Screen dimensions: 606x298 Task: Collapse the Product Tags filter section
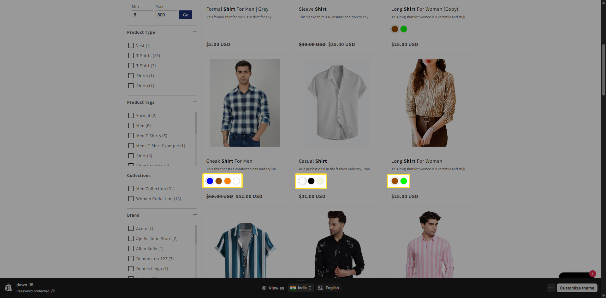pos(194,102)
